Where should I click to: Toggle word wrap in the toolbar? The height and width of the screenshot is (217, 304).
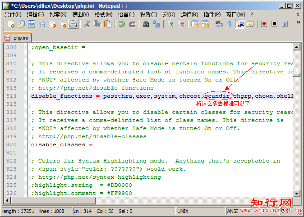click(219, 24)
